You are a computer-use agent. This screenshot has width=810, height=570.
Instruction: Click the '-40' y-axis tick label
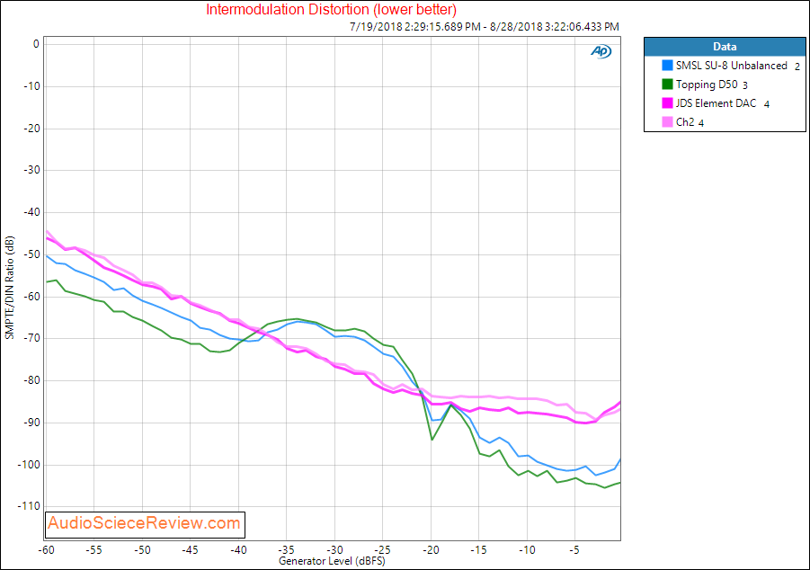31,212
